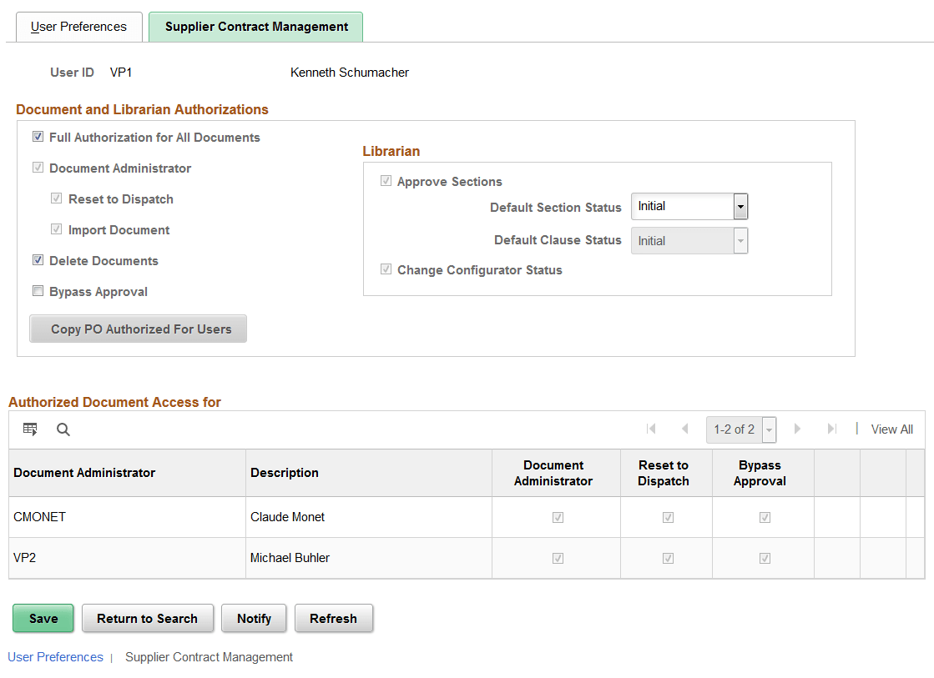
Task: Disable the Delete Documents checkbox
Action: click(38, 260)
